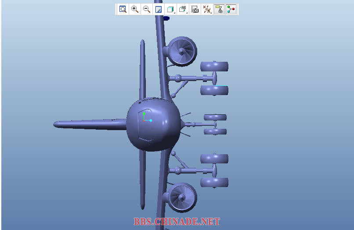This screenshot has width=354, height=230.
Task: Repaint the graphics window
Action: click(159, 10)
